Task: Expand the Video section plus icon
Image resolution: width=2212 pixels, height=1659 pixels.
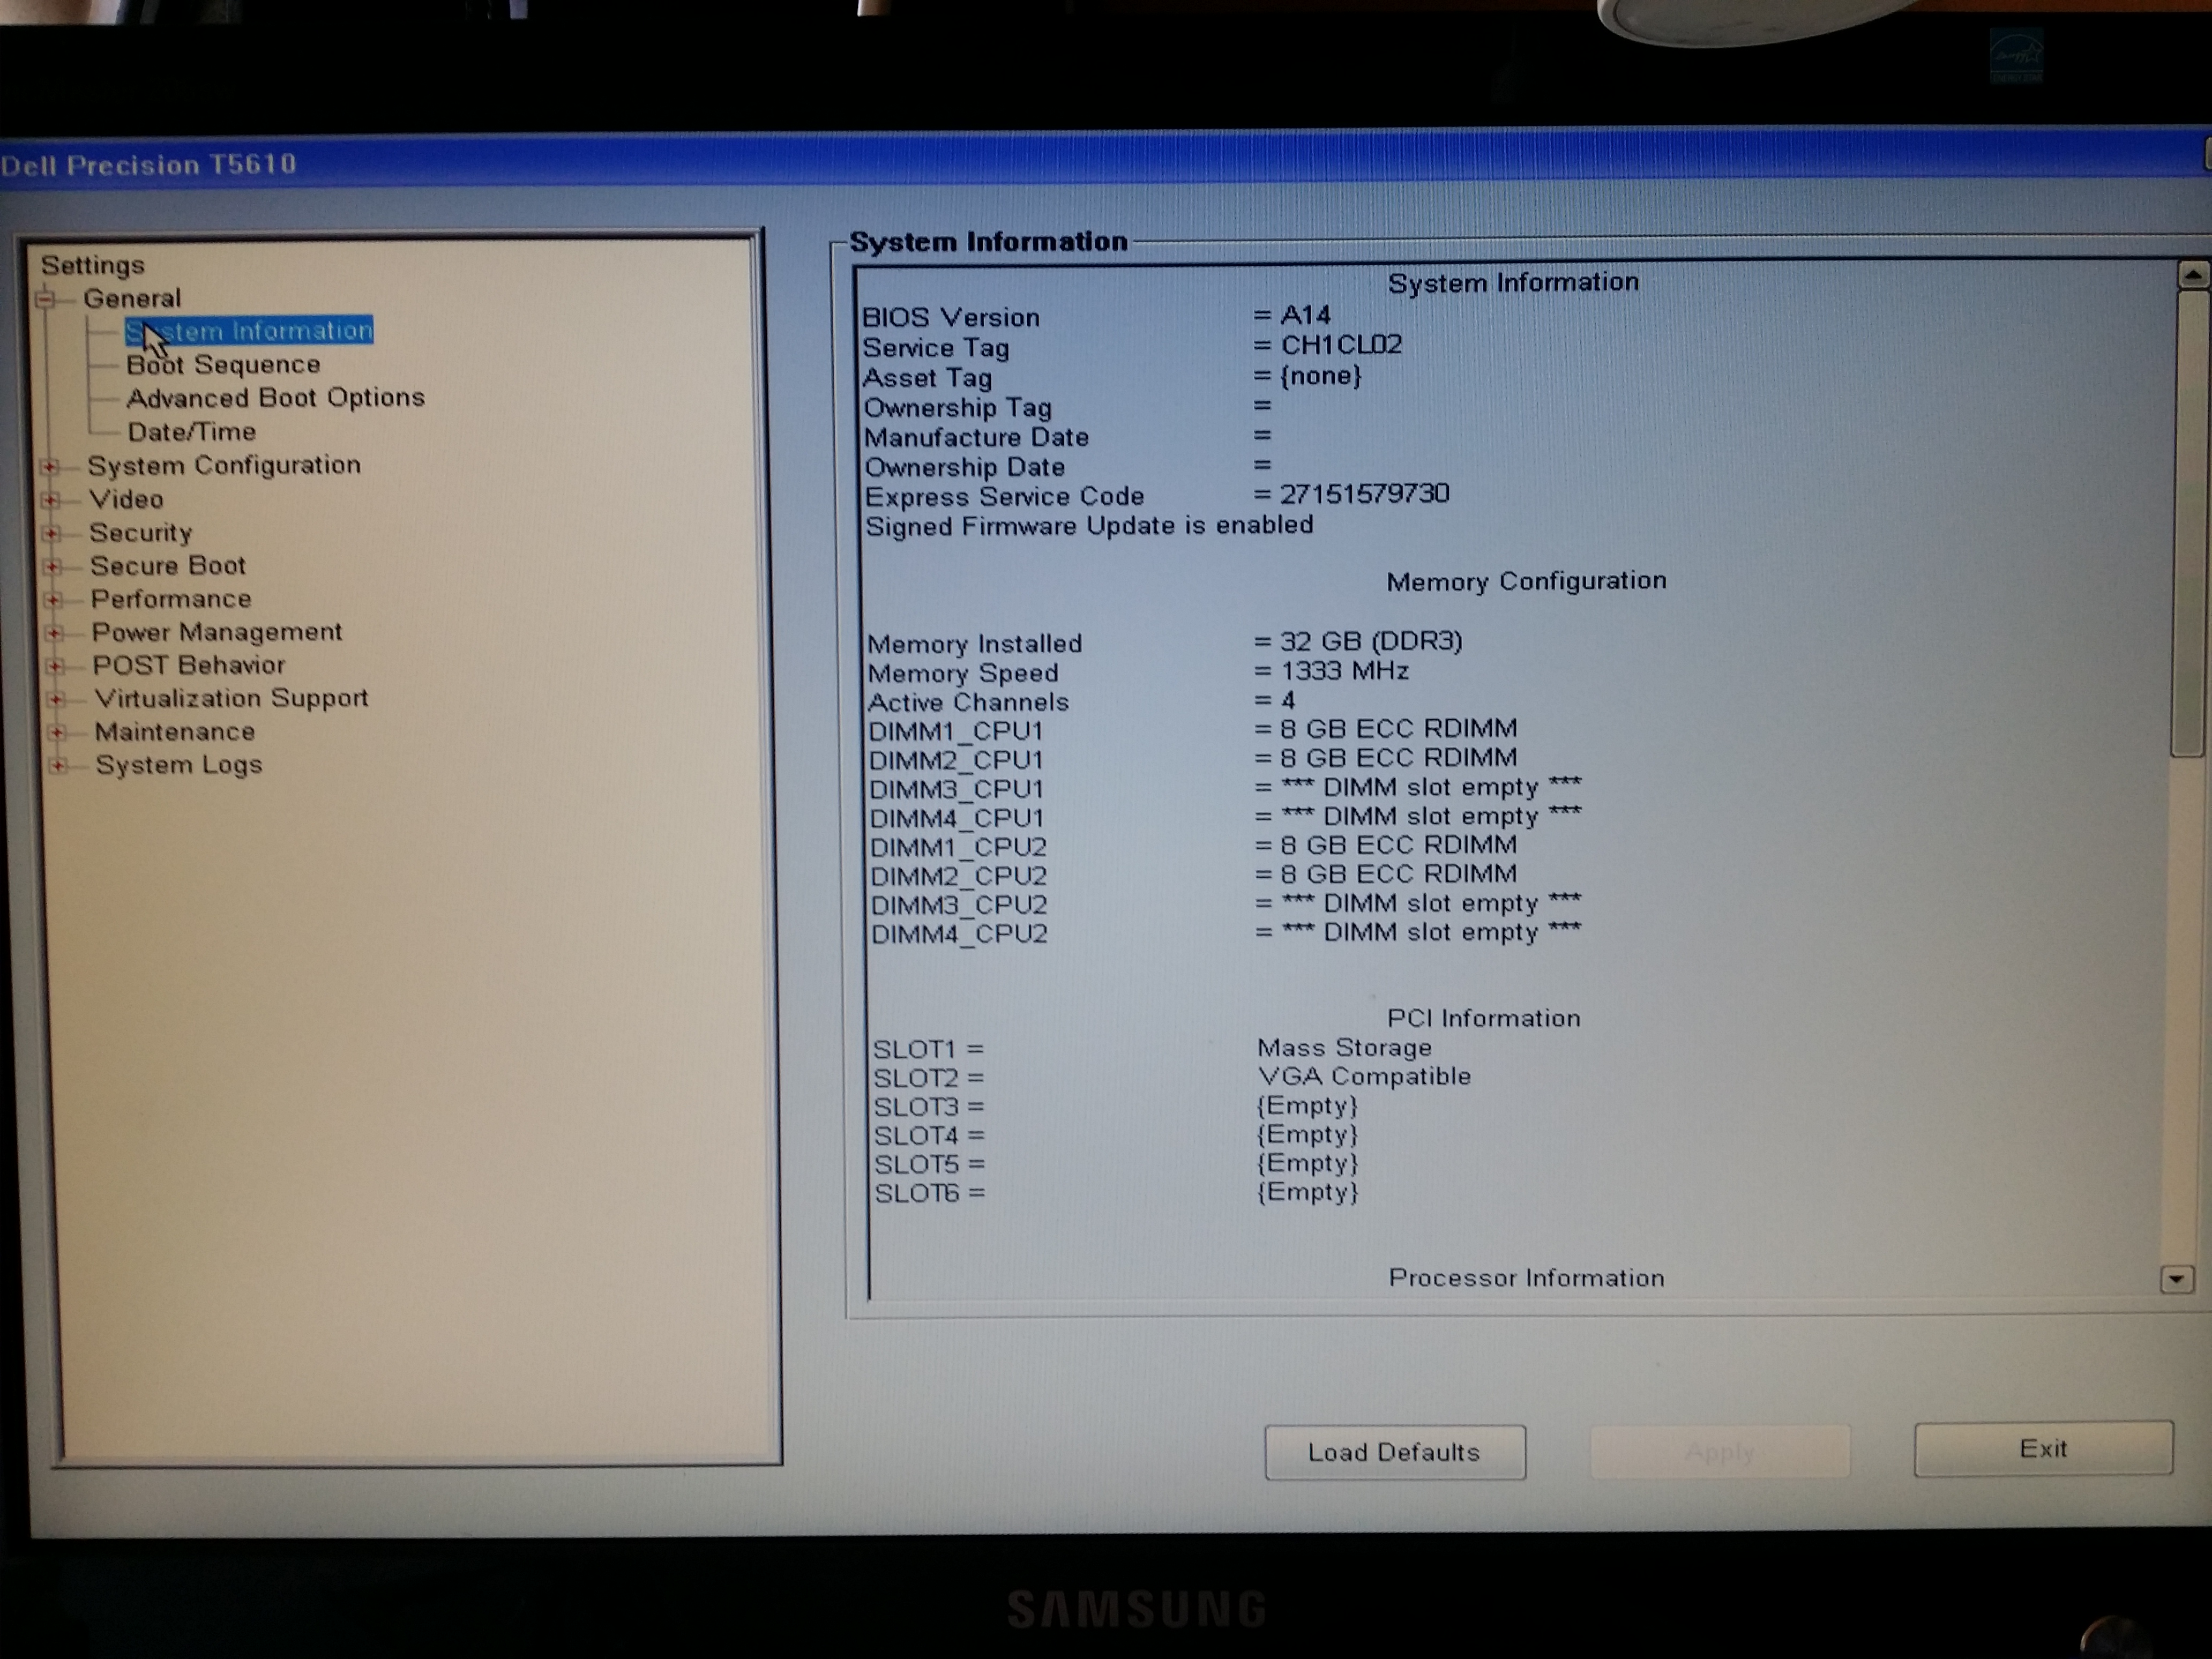Action: [51, 500]
